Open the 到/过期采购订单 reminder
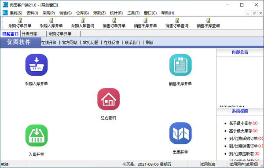This screenshot has height=168, width=264. (246, 139)
